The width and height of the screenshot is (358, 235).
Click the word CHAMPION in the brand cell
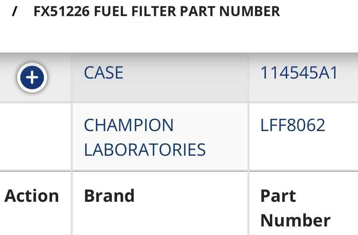pos(128,125)
